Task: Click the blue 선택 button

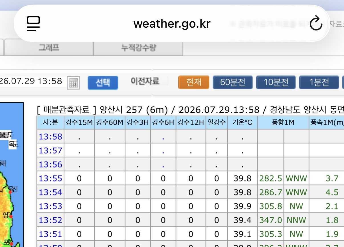Action: pos(103,83)
